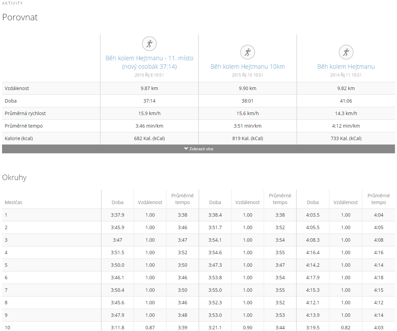The image size is (397, 331).
Task: Click lap 10 time '3:21.1'
Action: pyautogui.click(x=215, y=328)
